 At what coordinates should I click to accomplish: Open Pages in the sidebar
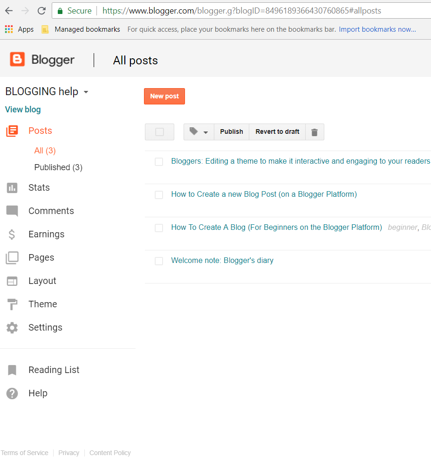tap(41, 257)
